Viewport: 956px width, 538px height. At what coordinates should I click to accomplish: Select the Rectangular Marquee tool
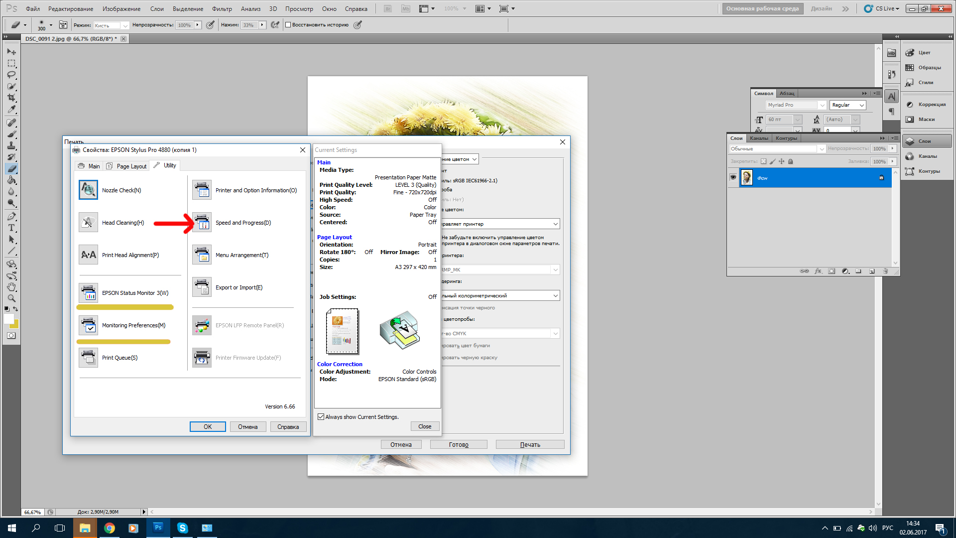[x=11, y=63]
